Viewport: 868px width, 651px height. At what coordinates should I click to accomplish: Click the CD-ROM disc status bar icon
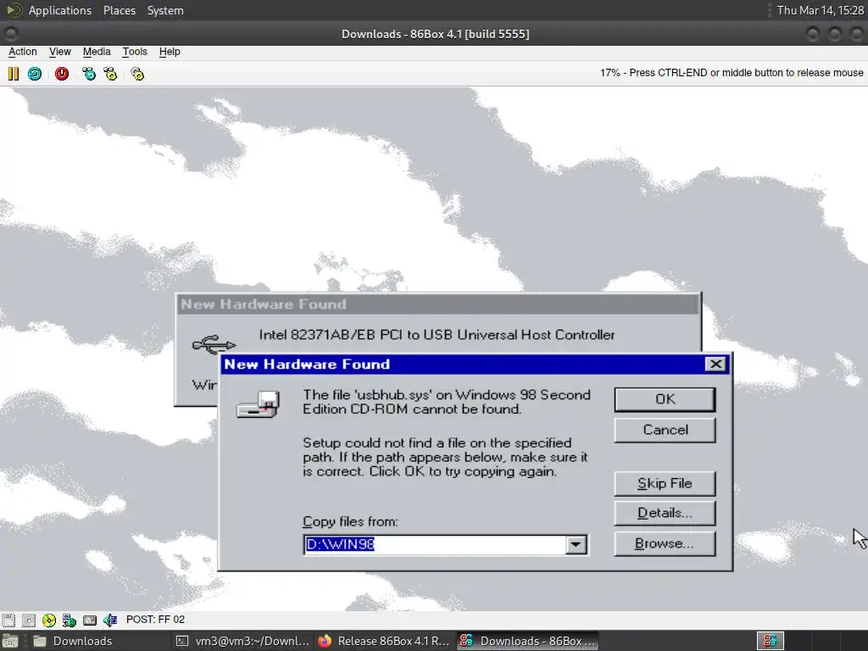48,620
